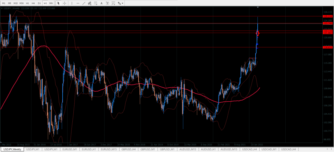The height and width of the screenshot is (152, 334).
Task: Choose the horizontal line drawing tool
Action: click(78, 3)
